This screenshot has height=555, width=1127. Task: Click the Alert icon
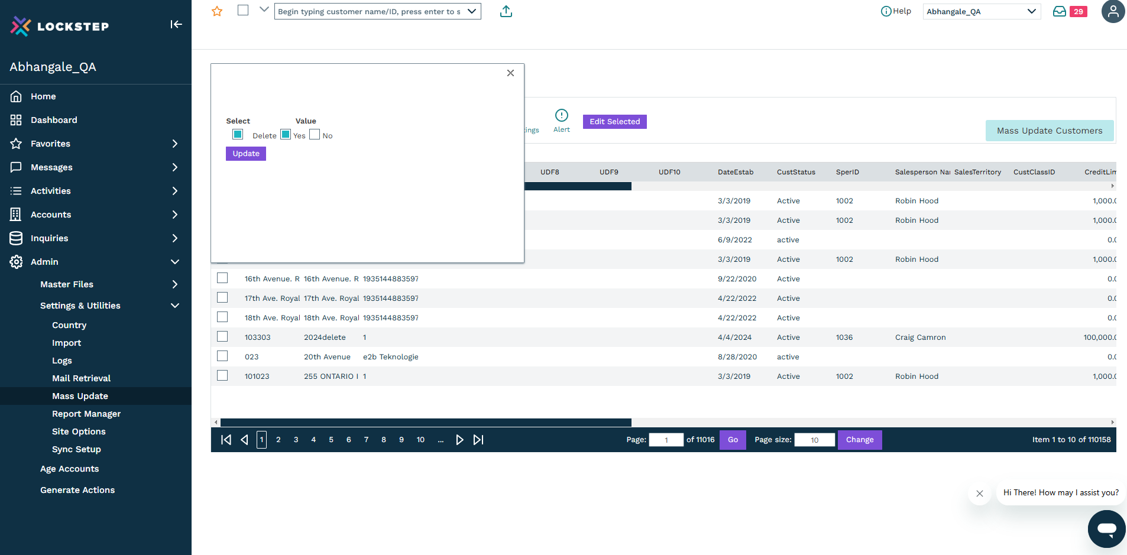[x=561, y=115]
